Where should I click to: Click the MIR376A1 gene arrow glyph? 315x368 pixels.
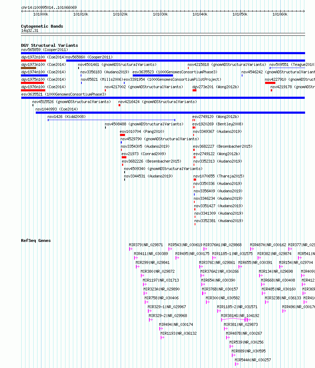pyautogui.click(x=205, y=249)
